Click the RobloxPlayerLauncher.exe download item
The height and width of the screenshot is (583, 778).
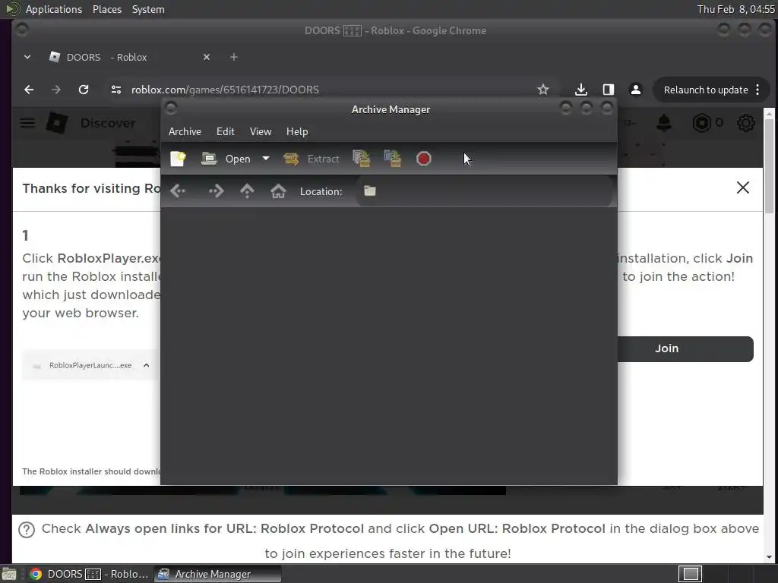[x=90, y=365]
